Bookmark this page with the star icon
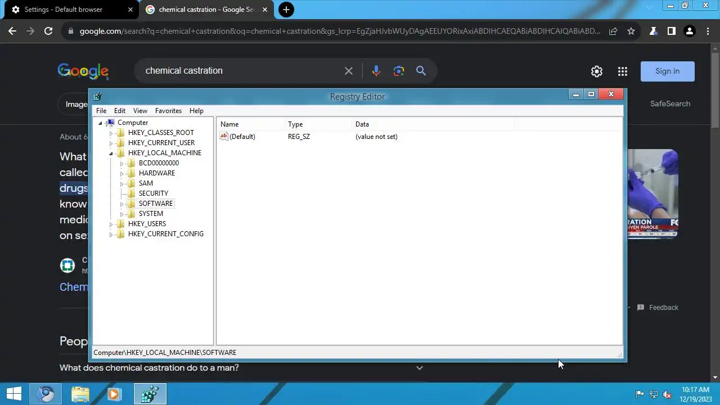The width and height of the screenshot is (720, 405). (x=631, y=31)
